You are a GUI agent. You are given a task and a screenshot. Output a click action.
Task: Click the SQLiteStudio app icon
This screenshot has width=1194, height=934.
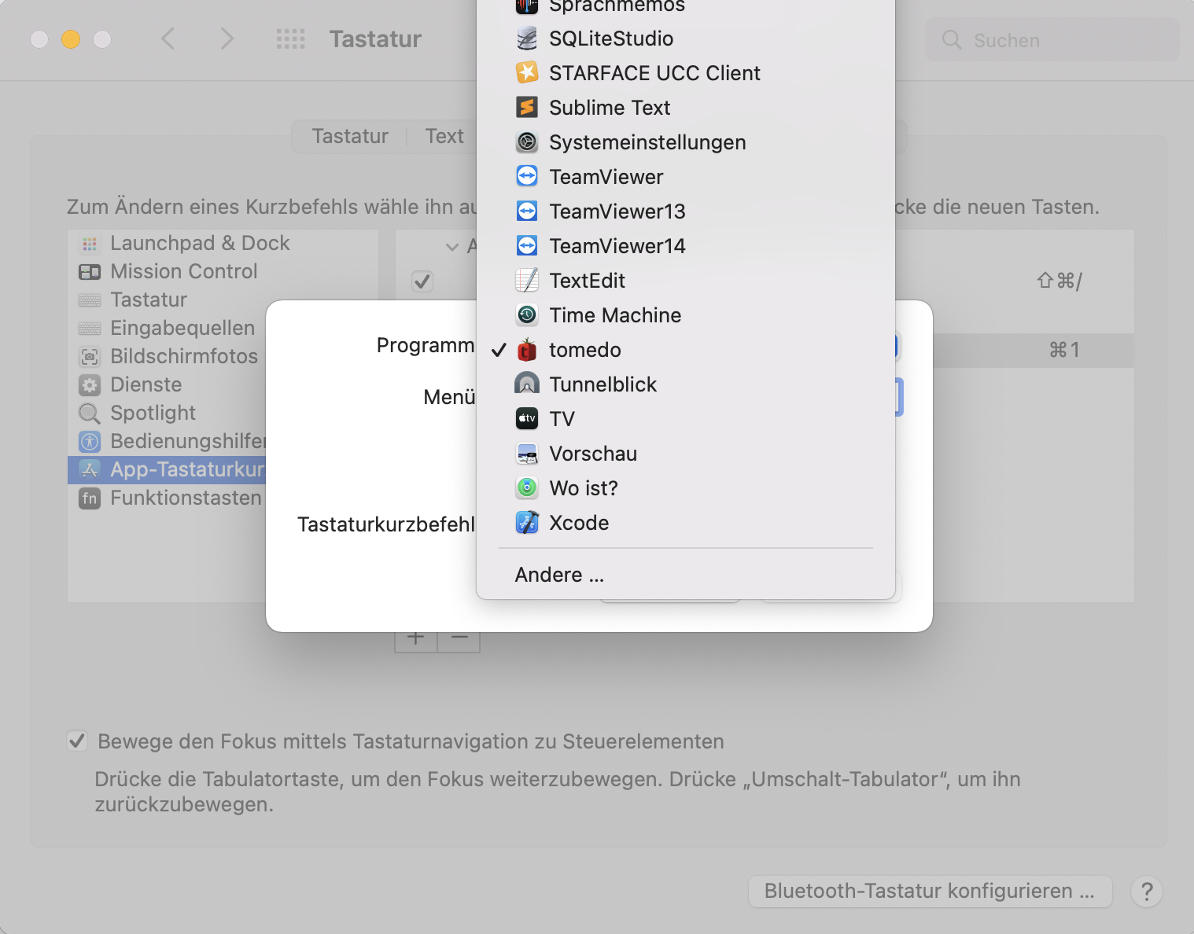pos(527,39)
